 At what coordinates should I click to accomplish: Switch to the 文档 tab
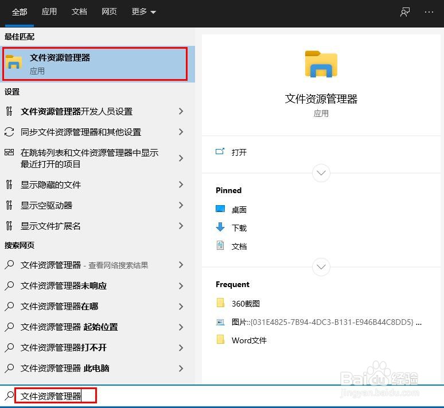tap(79, 11)
